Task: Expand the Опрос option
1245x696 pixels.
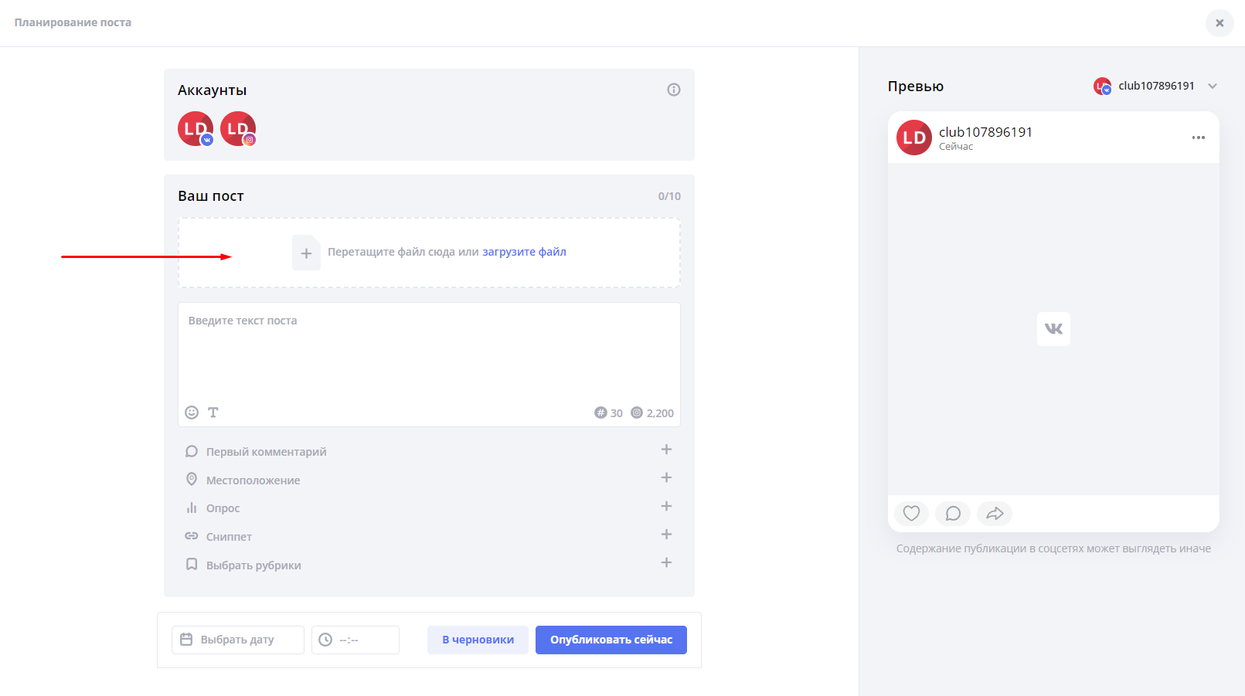Action: tap(666, 506)
